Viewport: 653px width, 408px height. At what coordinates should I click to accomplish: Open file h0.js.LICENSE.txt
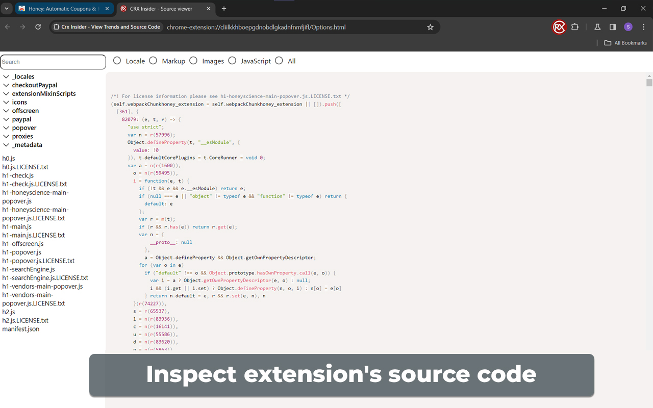click(x=26, y=167)
